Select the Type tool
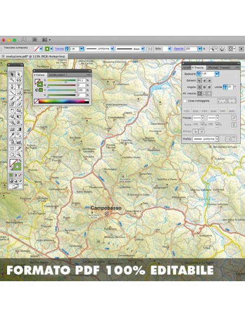This screenshot has height=317, width=245. [x=19, y=86]
